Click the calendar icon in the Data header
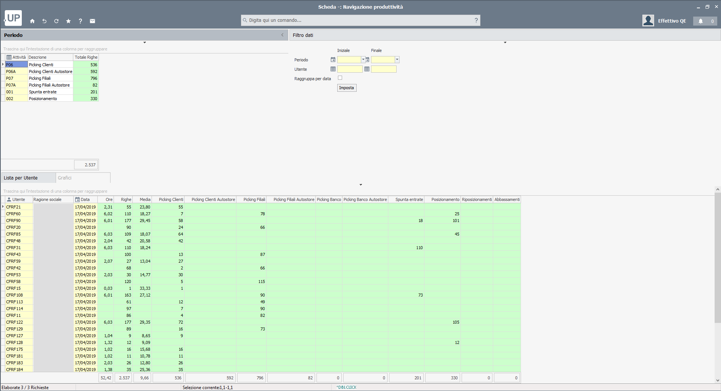721x391 pixels. click(x=77, y=199)
